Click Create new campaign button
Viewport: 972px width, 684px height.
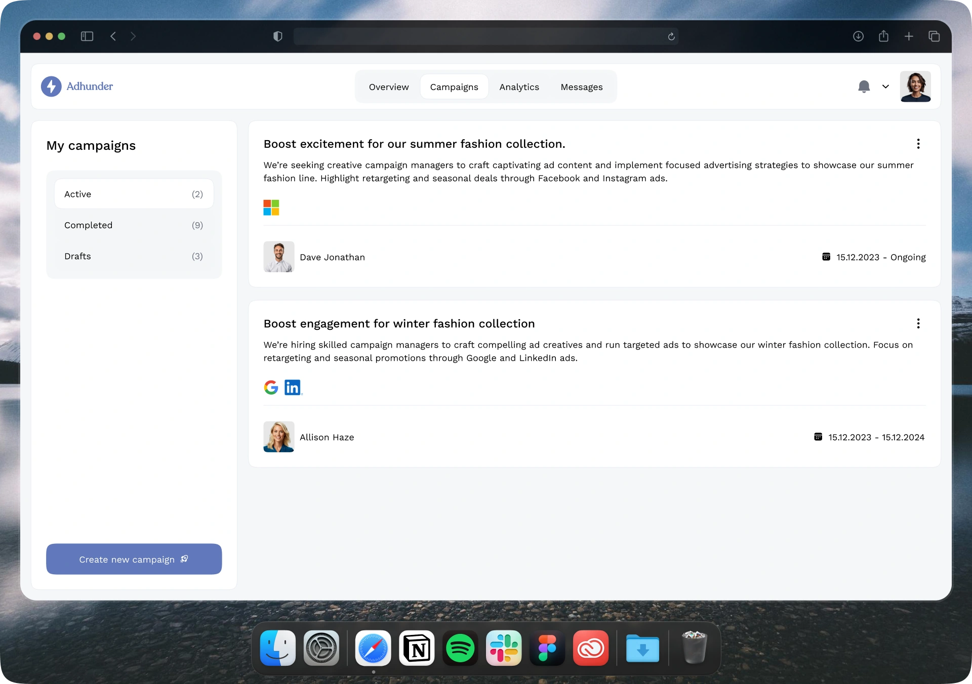[x=134, y=559]
